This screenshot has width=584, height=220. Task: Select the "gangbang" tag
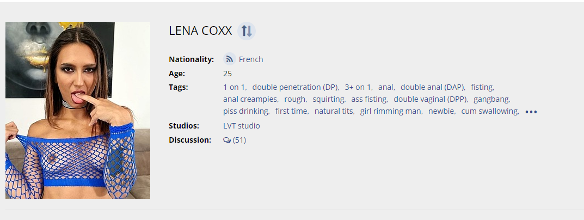[x=491, y=99]
